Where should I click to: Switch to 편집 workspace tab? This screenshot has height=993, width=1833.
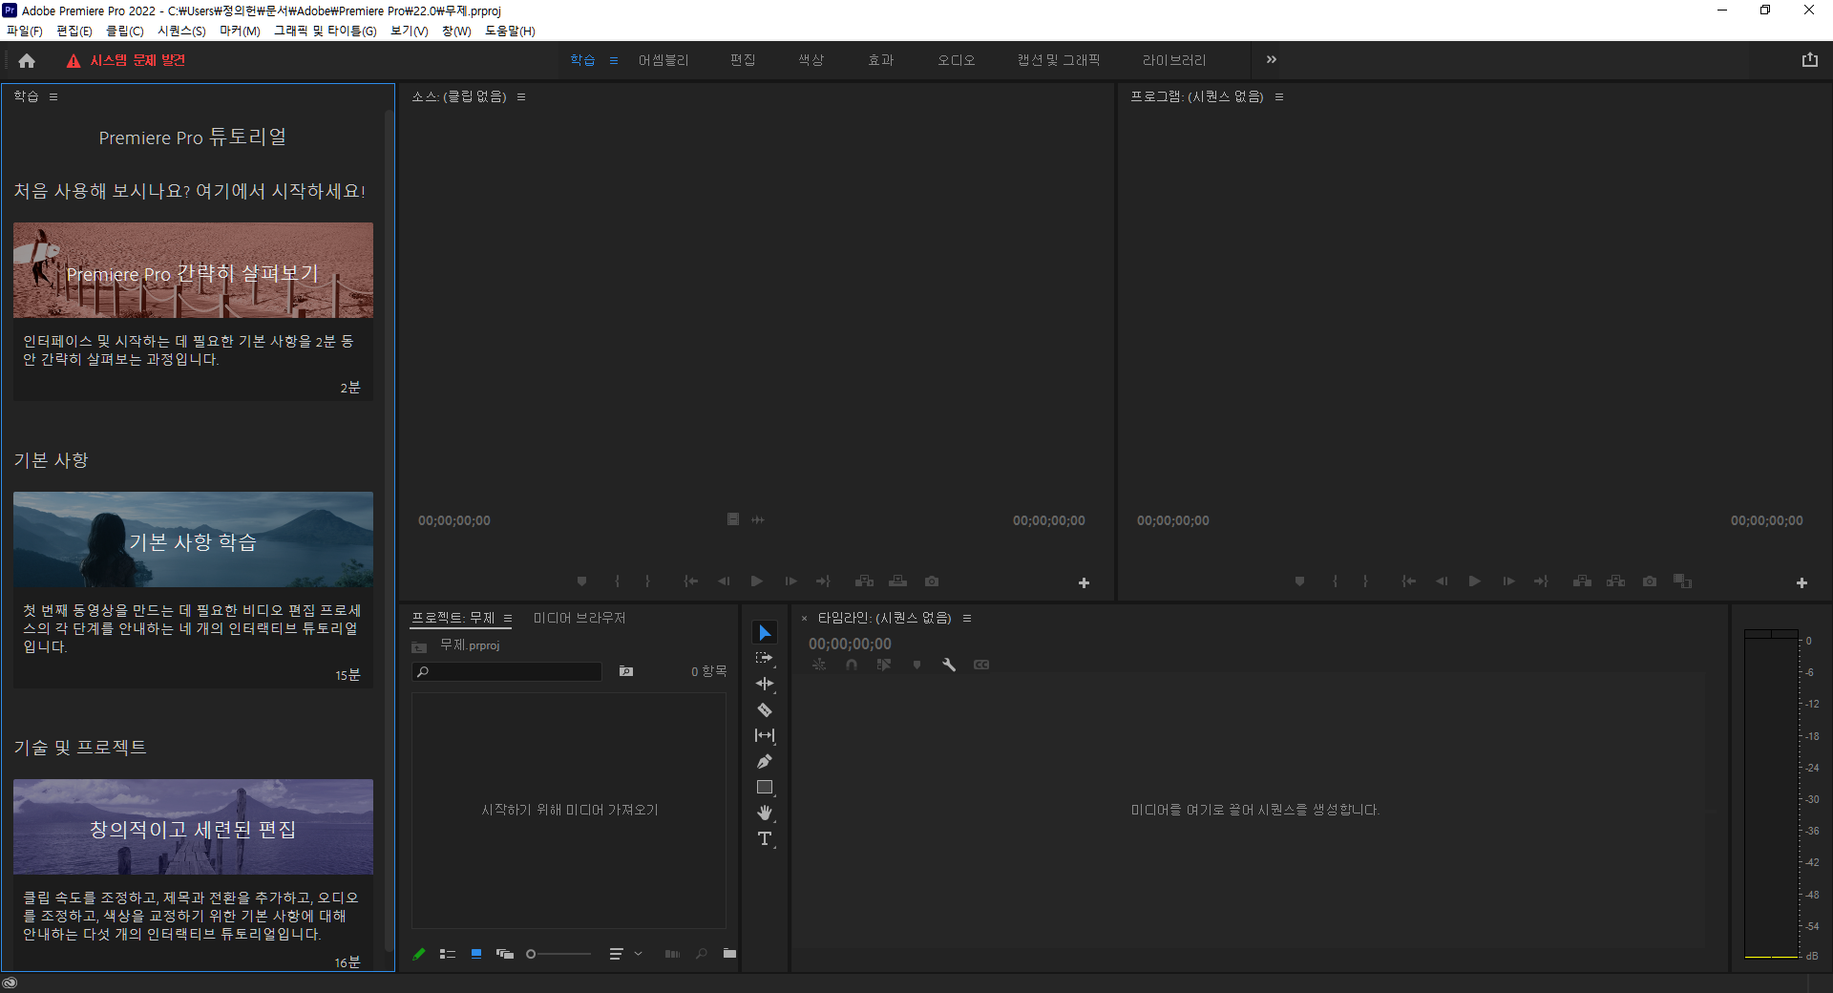coord(743,60)
